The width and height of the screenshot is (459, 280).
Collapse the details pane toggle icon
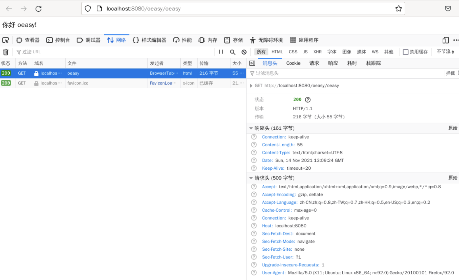pos(252,63)
